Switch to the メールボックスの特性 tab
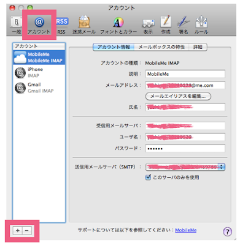240x245 pixels. point(161,47)
